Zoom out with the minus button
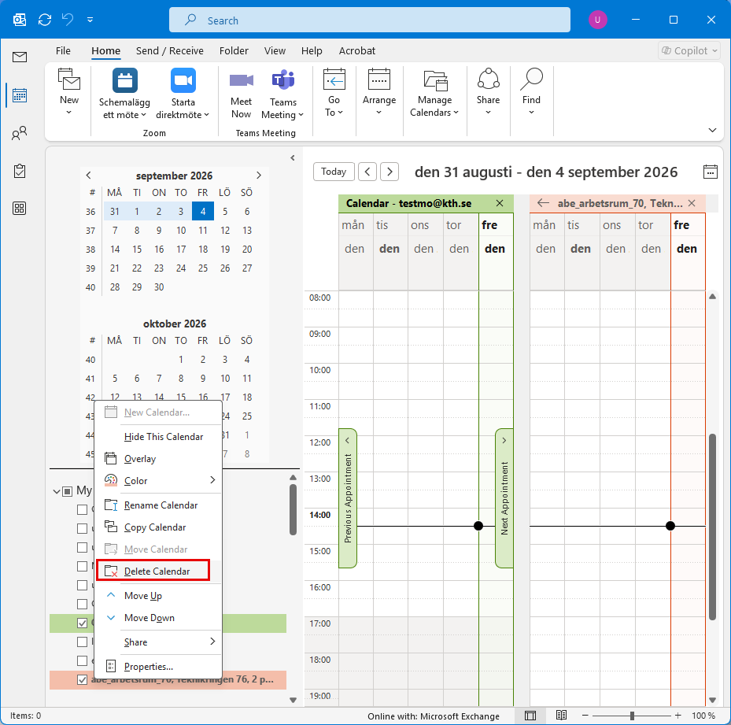 (585, 716)
